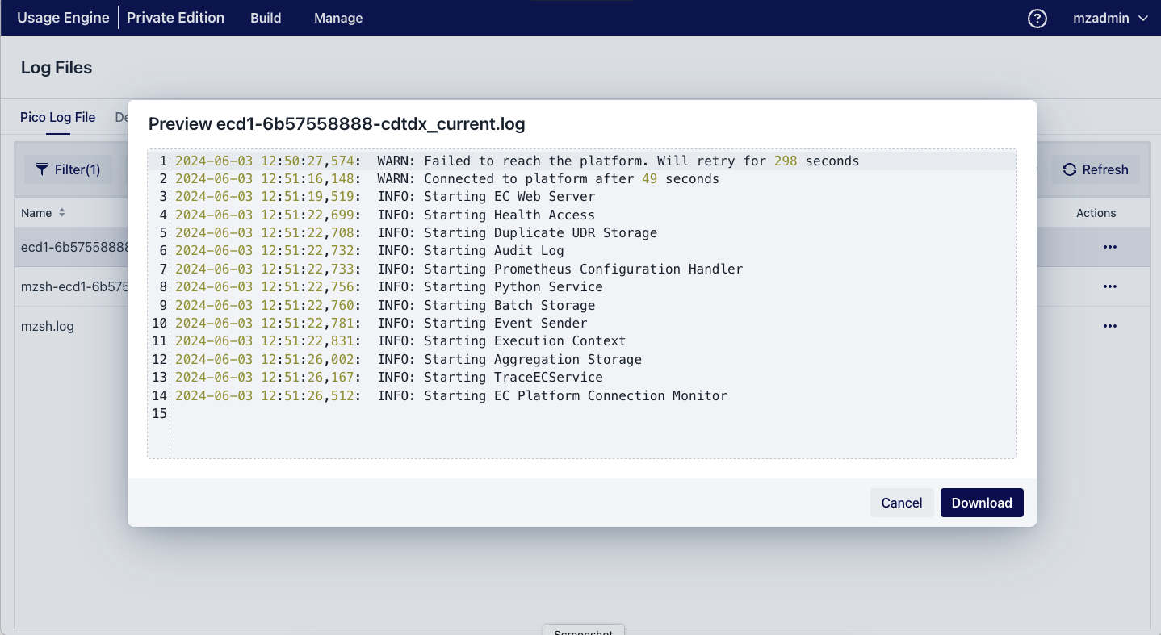Open actions ellipsis for mzsh-ecd1 log
Screen dimensions: 1161x635
pyautogui.click(x=1109, y=286)
